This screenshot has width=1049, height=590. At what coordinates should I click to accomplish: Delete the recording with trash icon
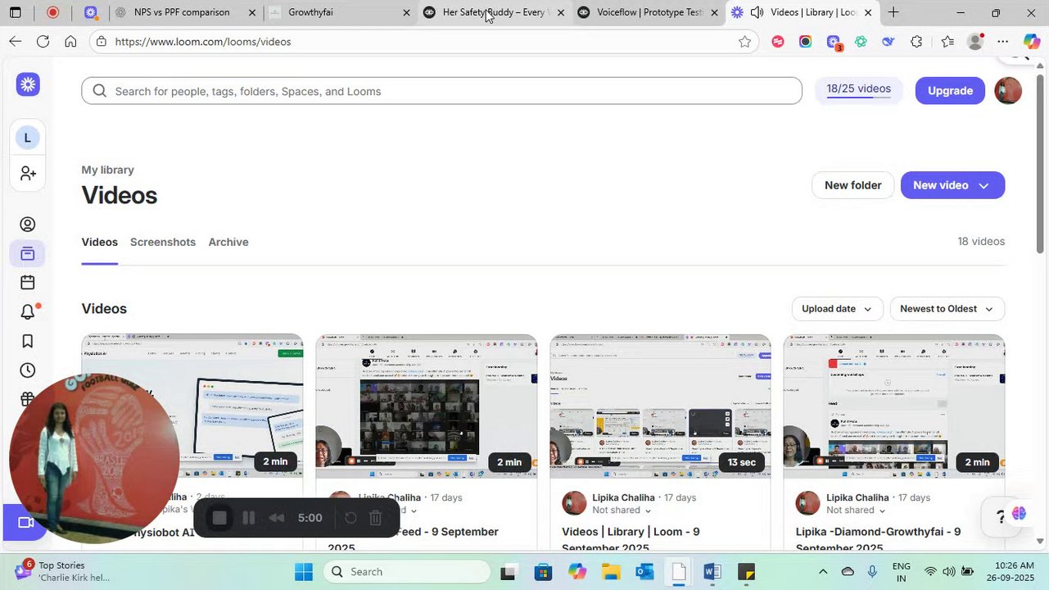(x=375, y=518)
